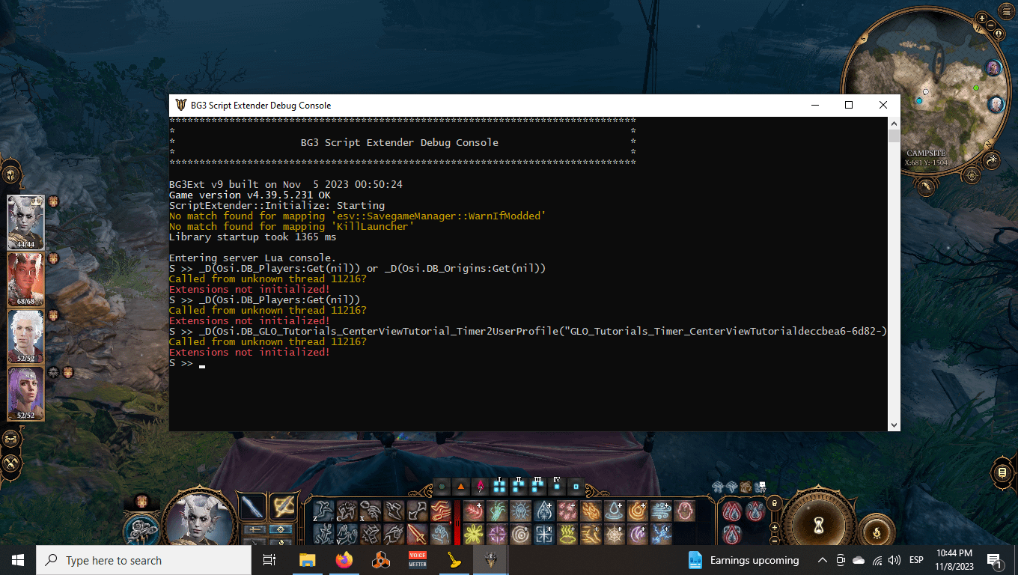This screenshot has width=1018, height=575.
Task: Cast the yellow starburst spell icon
Action: click(474, 534)
